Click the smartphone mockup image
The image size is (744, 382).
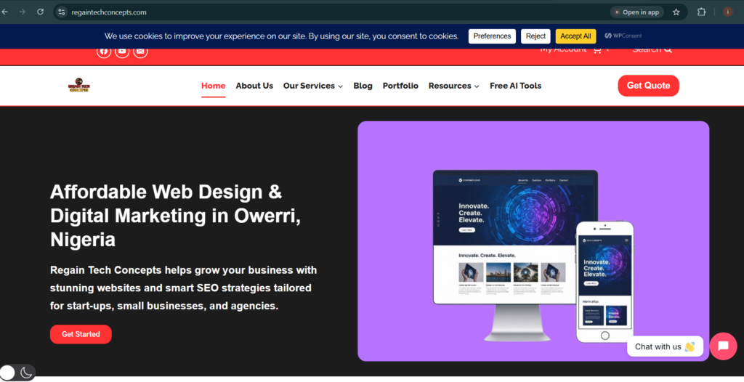pyautogui.click(x=605, y=282)
